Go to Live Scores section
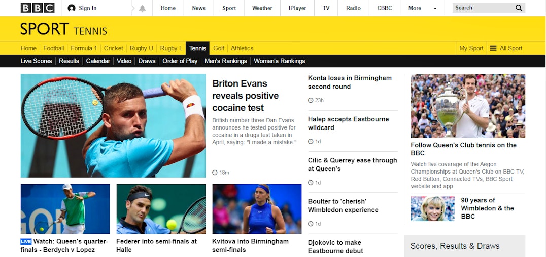 click(x=36, y=61)
